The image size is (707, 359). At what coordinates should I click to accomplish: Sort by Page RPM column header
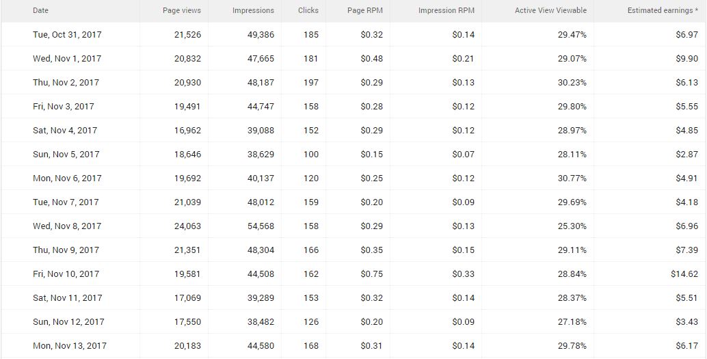coord(364,10)
